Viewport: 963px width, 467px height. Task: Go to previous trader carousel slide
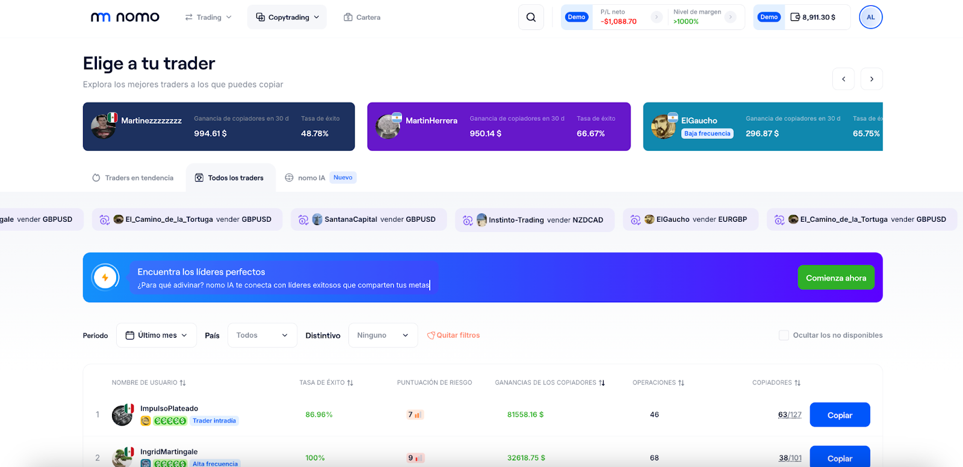[843, 79]
